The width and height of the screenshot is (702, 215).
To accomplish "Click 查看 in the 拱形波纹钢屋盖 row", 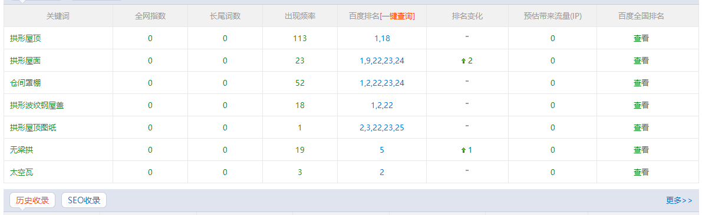I will [641, 105].
